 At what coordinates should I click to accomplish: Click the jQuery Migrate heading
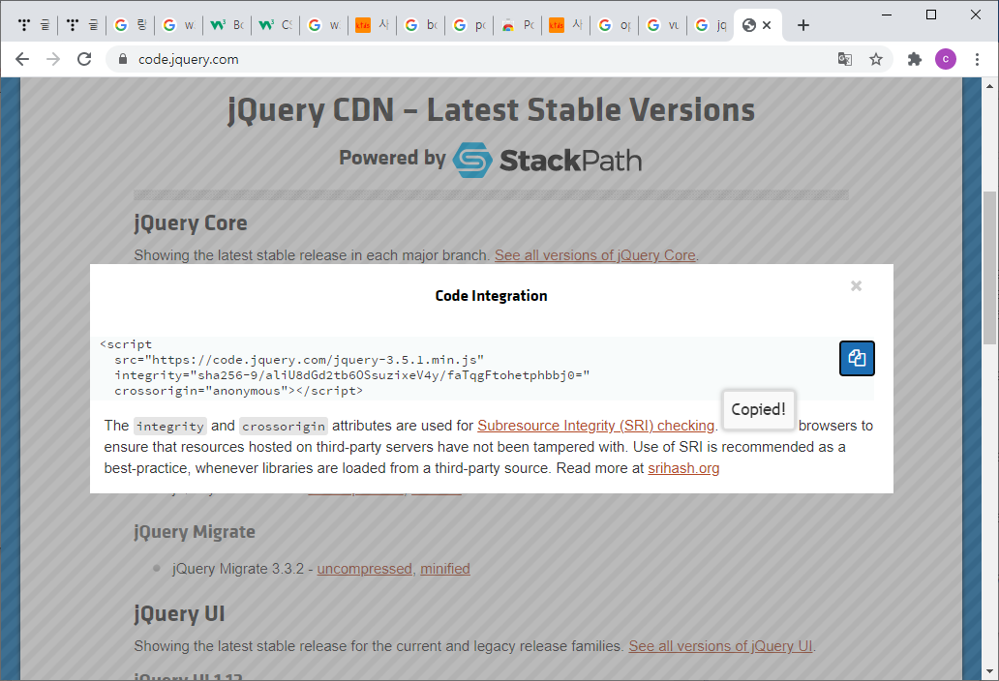tap(195, 531)
